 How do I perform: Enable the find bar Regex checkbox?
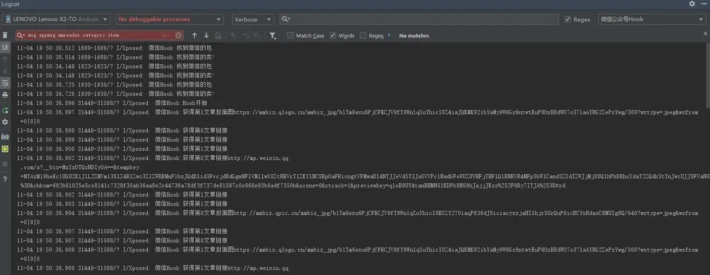pyautogui.click(x=363, y=36)
